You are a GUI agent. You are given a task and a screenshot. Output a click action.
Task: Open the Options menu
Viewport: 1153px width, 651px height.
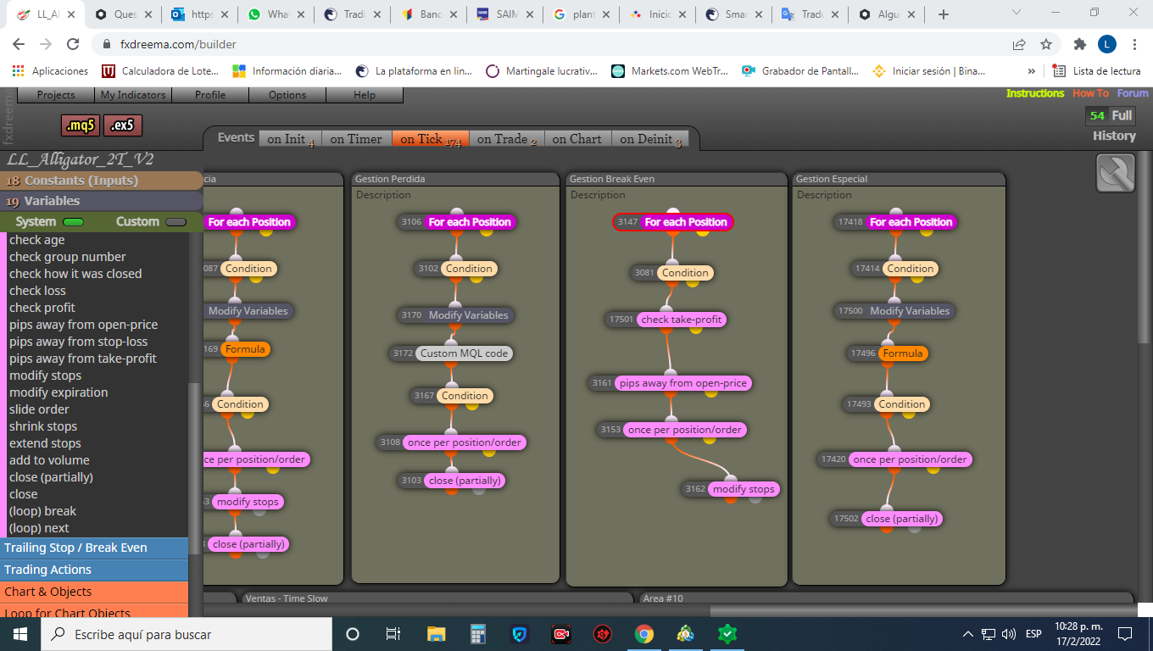(287, 95)
